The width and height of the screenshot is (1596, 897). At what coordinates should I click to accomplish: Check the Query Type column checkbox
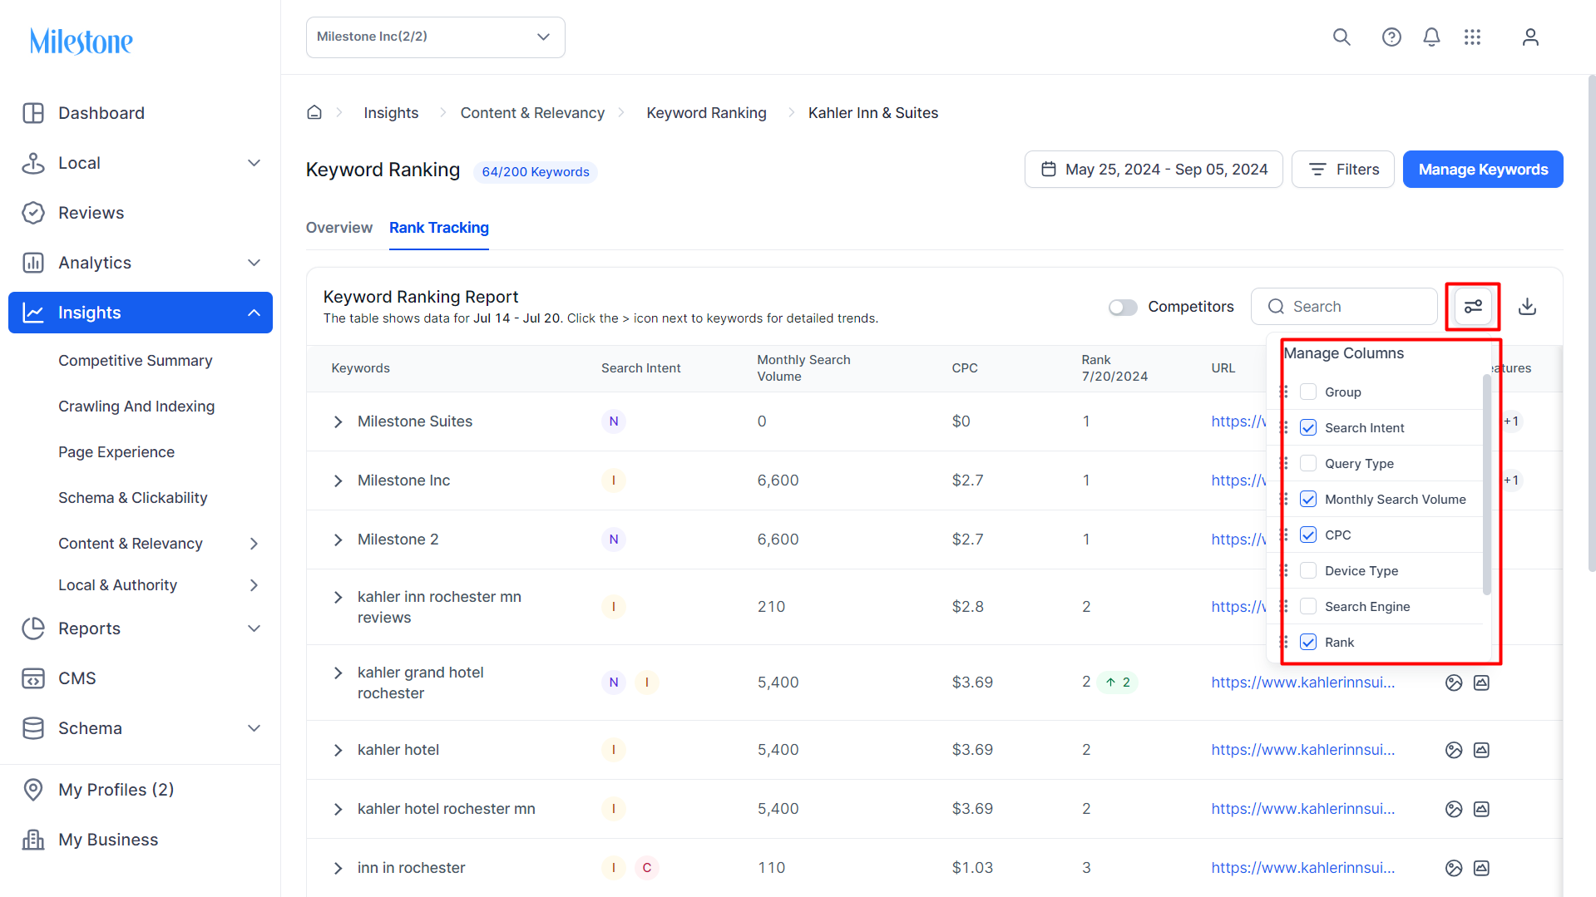pyautogui.click(x=1308, y=463)
